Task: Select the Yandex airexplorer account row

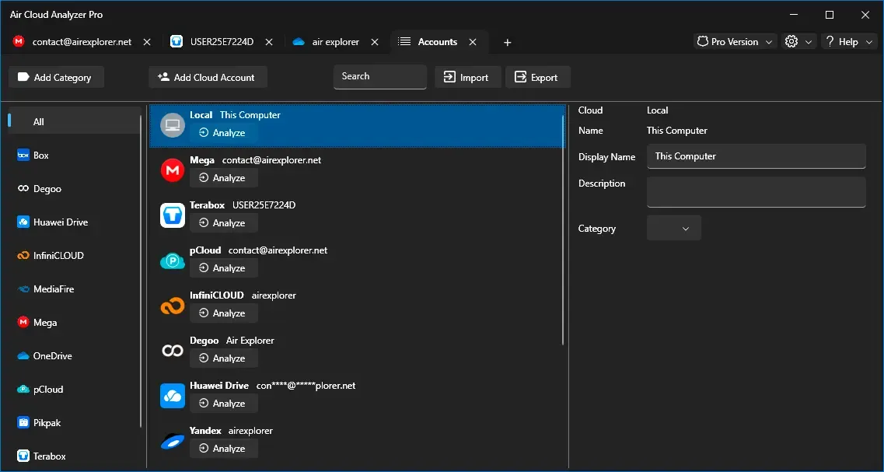Action: click(357, 441)
